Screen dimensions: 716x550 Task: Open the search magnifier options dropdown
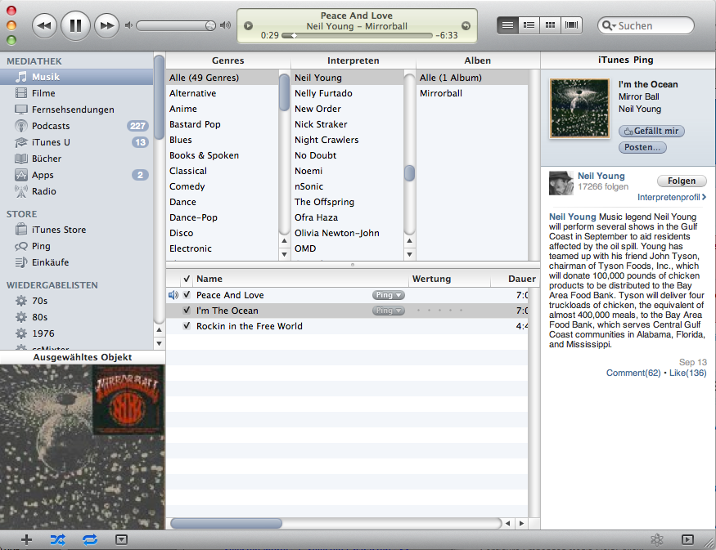pyautogui.click(x=609, y=25)
